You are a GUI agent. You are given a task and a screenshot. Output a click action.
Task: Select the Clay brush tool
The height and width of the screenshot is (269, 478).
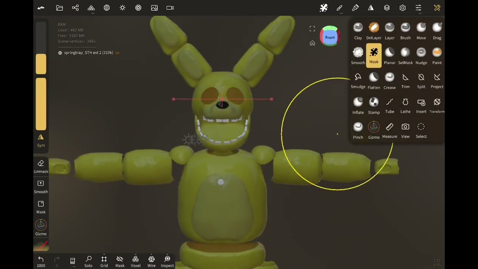tap(358, 31)
